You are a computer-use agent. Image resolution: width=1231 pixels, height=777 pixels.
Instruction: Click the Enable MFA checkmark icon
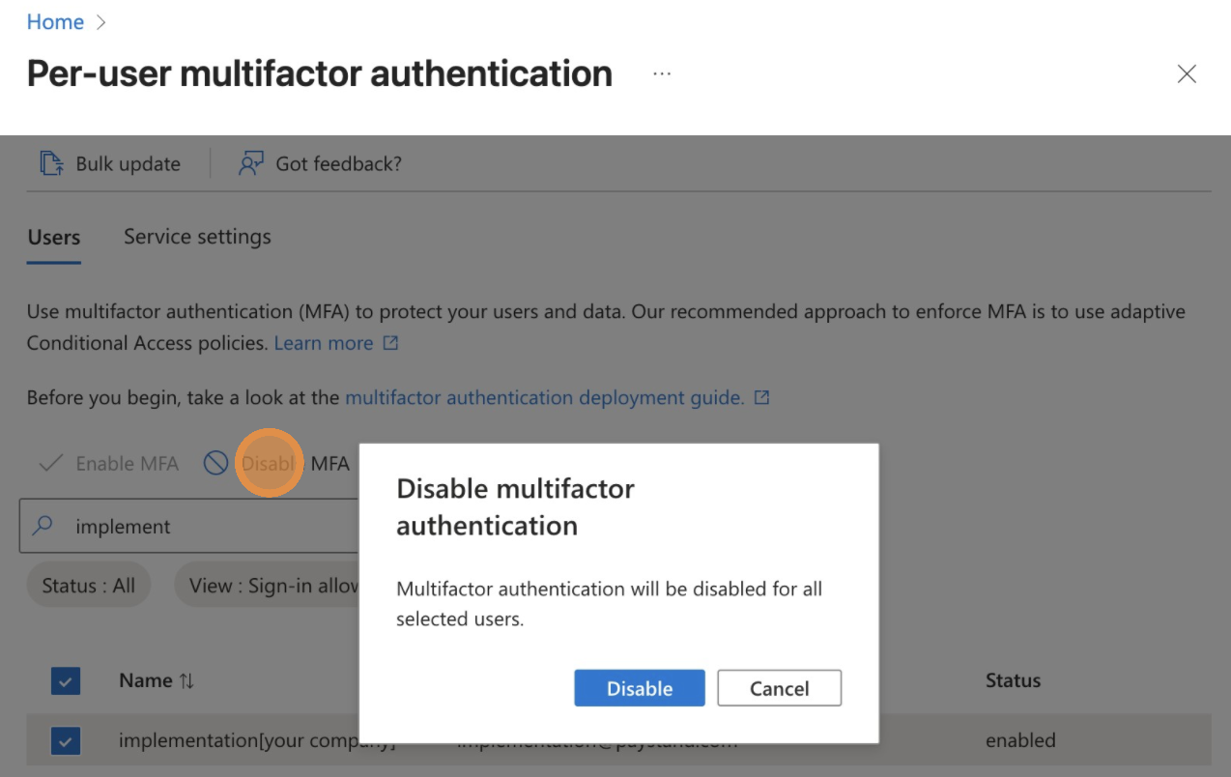(50, 464)
